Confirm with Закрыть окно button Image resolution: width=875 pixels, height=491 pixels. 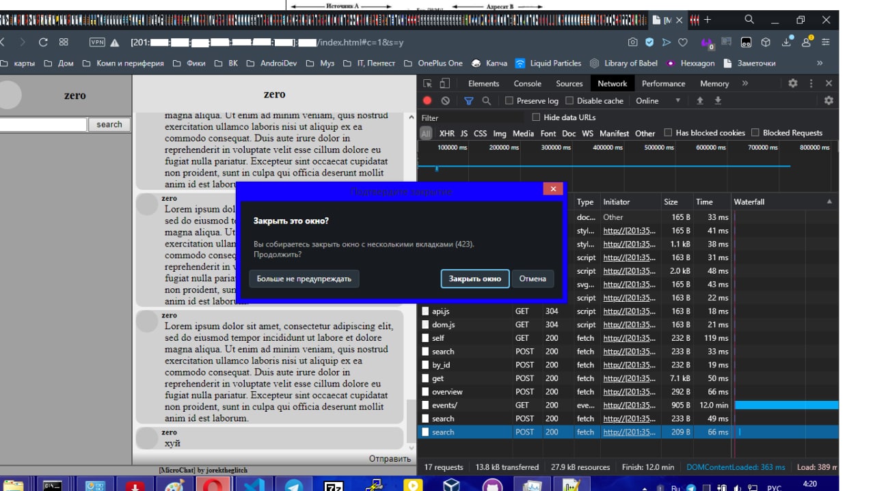pos(475,278)
